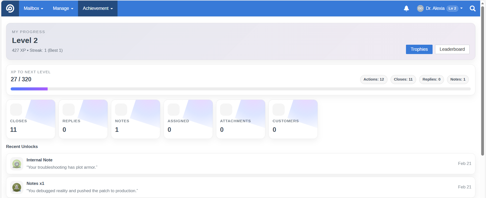Open the Mailbox dropdown menu
The width and height of the screenshot is (486, 198).
pyautogui.click(x=33, y=8)
